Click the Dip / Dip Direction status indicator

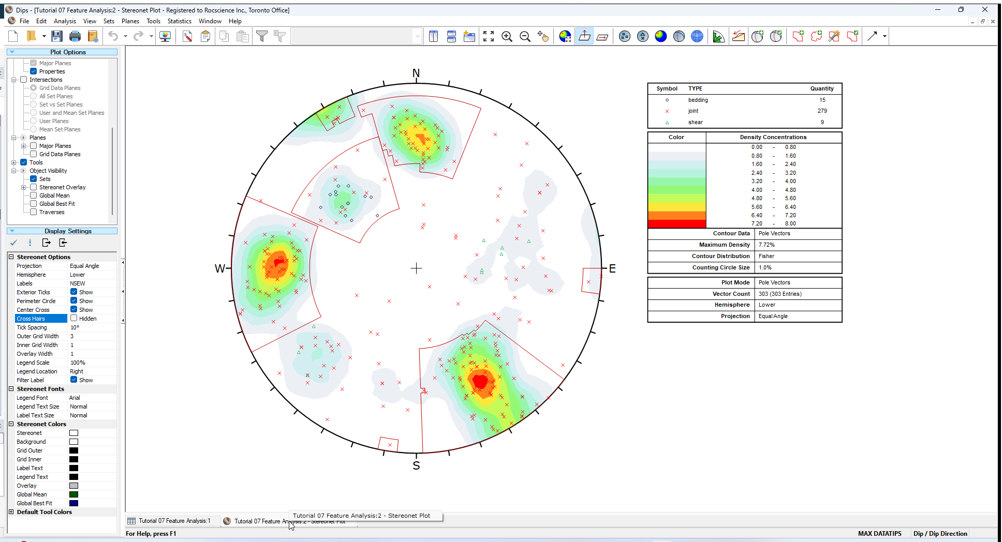pos(940,533)
